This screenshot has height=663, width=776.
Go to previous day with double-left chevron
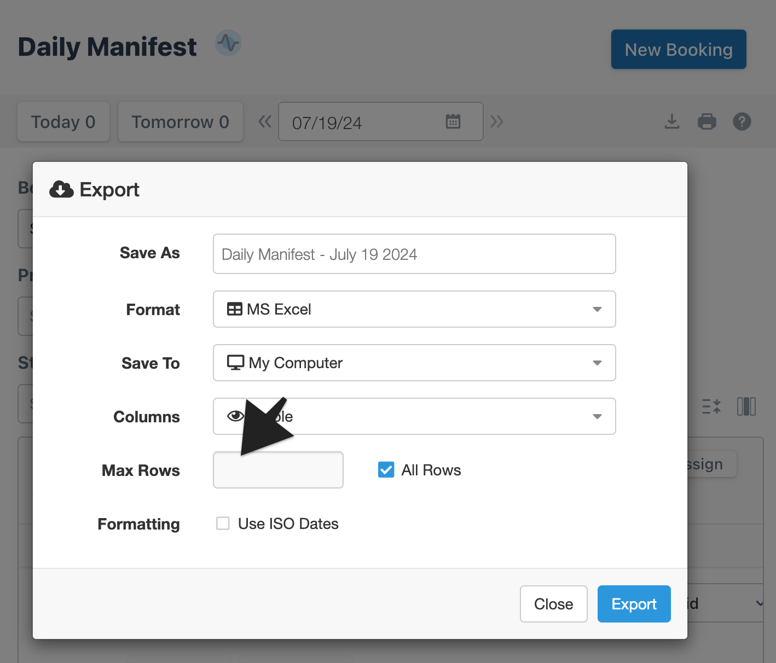[x=265, y=121]
